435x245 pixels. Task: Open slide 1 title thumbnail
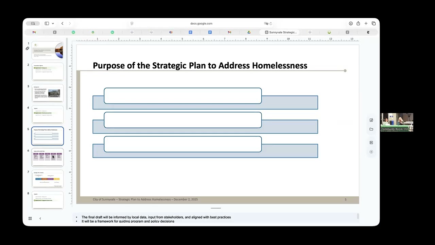pyautogui.click(x=48, y=50)
